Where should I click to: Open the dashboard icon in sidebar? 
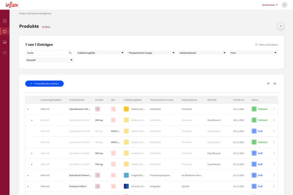pos(5,21)
